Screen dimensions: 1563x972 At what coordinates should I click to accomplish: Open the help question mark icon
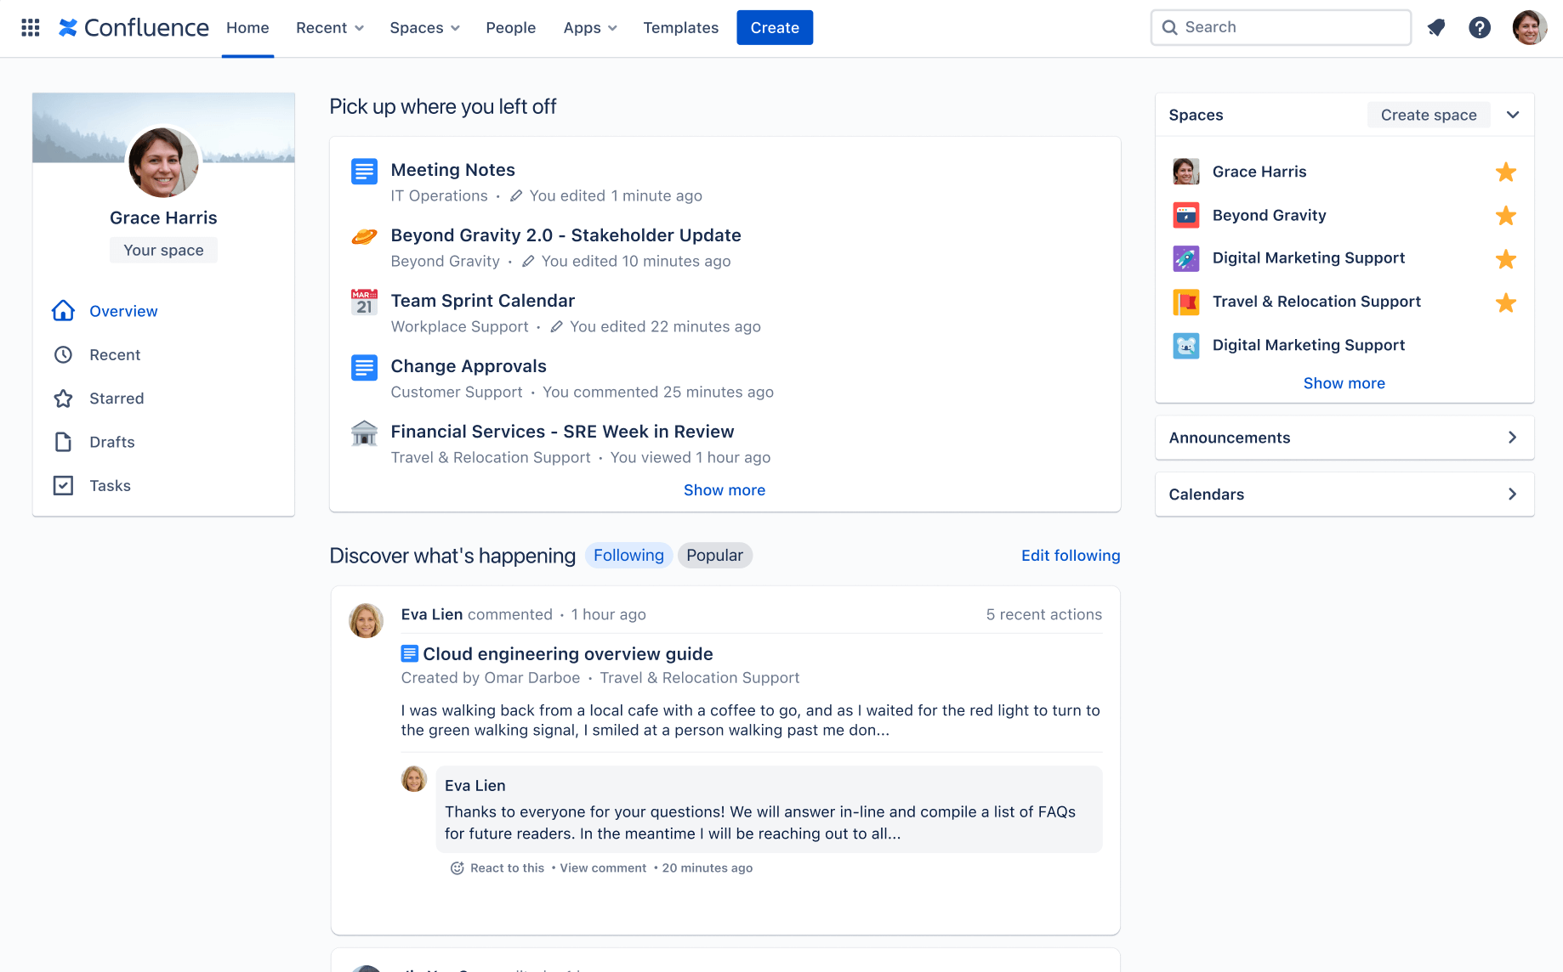click(x=1480, y=27)
